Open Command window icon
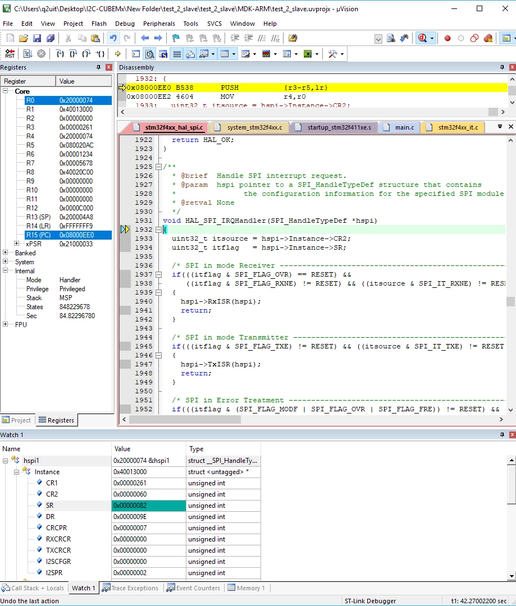516x606 pixels. 136,54
